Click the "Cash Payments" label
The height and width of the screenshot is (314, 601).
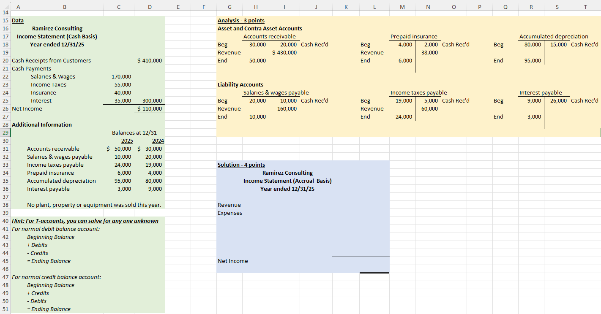point(32,68)
